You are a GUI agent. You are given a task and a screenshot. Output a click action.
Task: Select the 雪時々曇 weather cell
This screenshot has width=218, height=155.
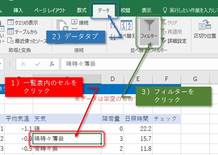point(67,149)
